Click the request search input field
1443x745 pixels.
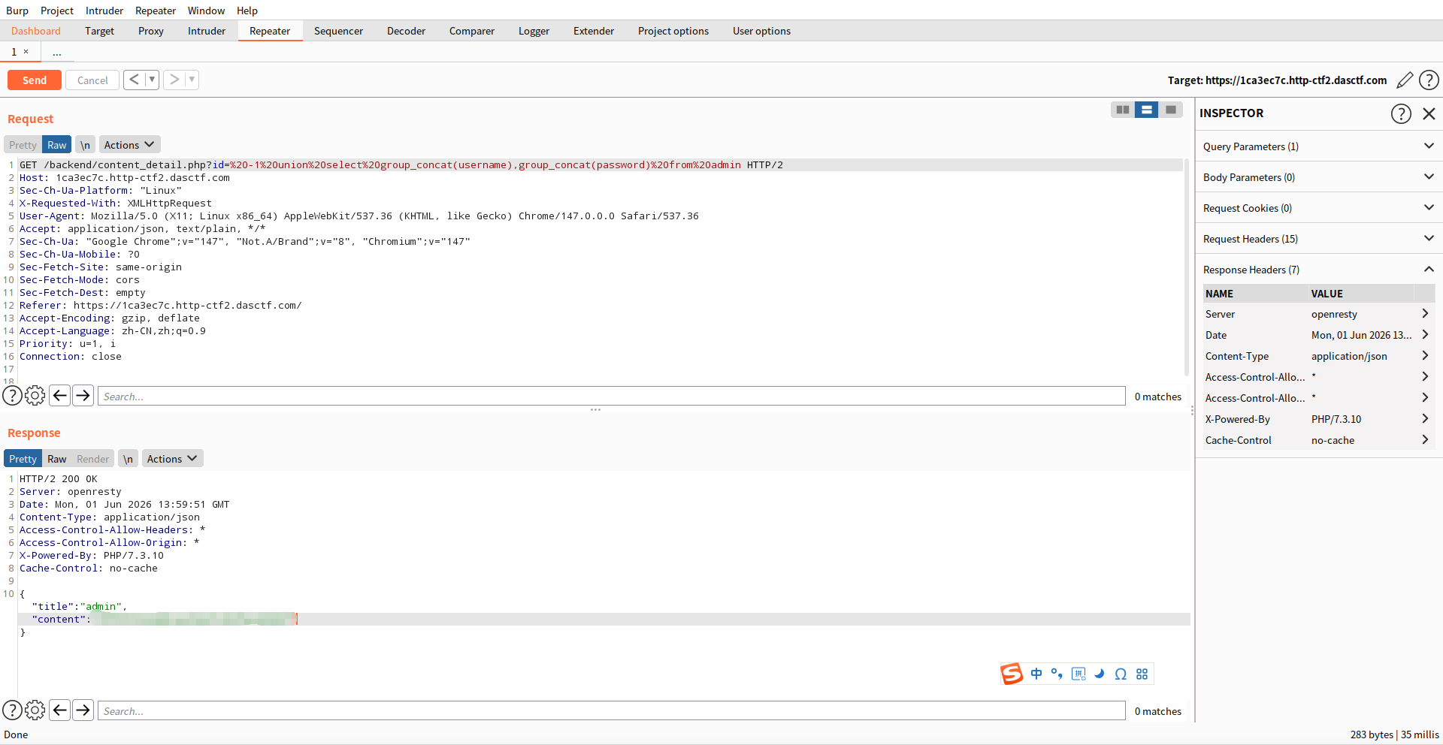click(612, 396)
